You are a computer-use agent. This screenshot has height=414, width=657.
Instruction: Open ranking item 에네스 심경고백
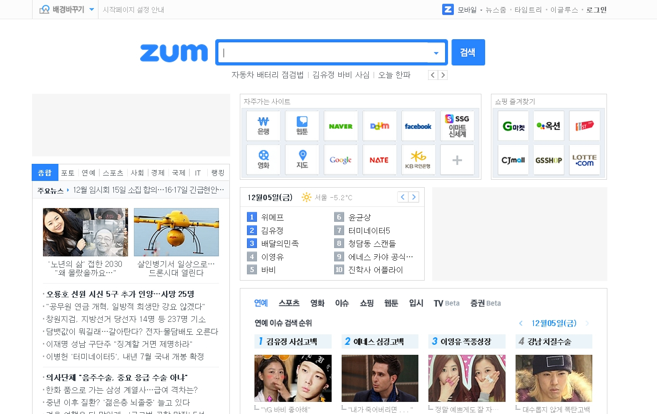380,341
